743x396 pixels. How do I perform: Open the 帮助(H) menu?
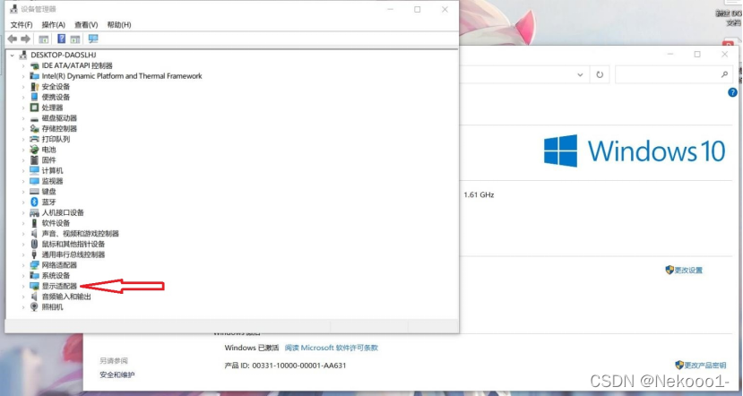pos(119,24)
